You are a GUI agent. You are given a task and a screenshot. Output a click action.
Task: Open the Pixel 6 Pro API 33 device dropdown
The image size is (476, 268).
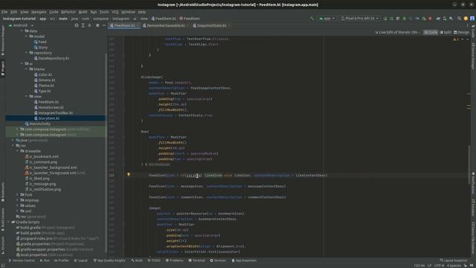(360, 19)
